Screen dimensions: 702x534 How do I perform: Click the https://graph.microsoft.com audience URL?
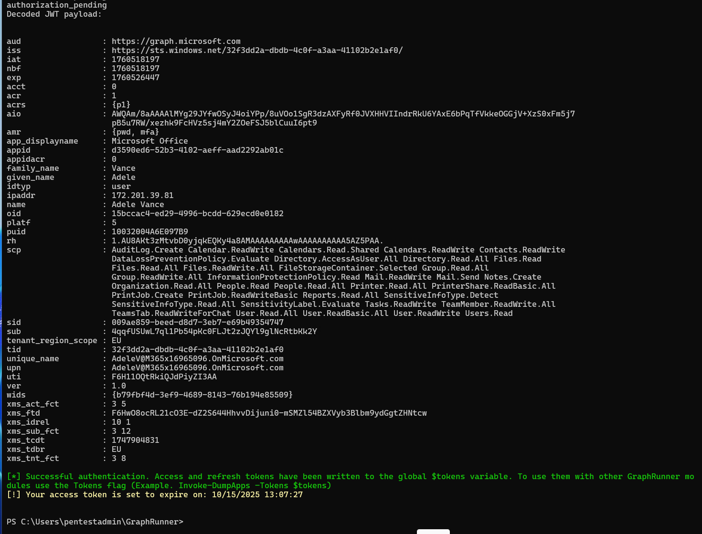point(176,42)
